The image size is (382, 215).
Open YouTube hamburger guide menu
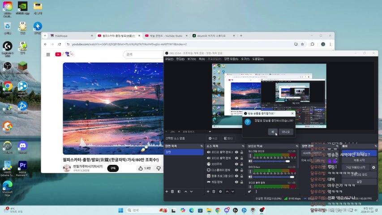[x=48, y=54]
